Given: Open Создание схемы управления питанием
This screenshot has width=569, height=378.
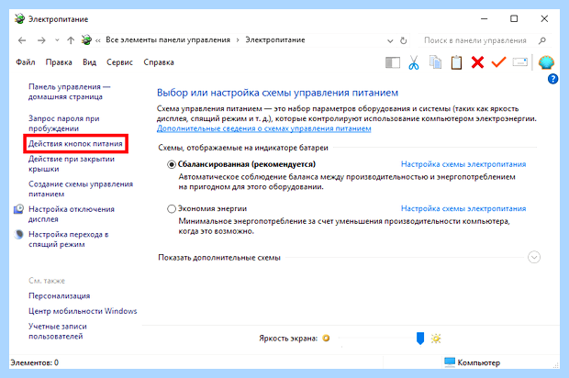Looking at the screenshot, I should (81, 189).
